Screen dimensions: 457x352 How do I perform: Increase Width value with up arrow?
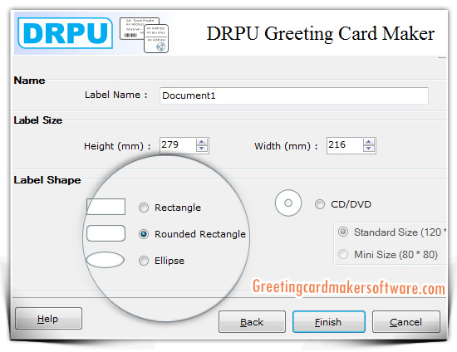pos(369,142)
